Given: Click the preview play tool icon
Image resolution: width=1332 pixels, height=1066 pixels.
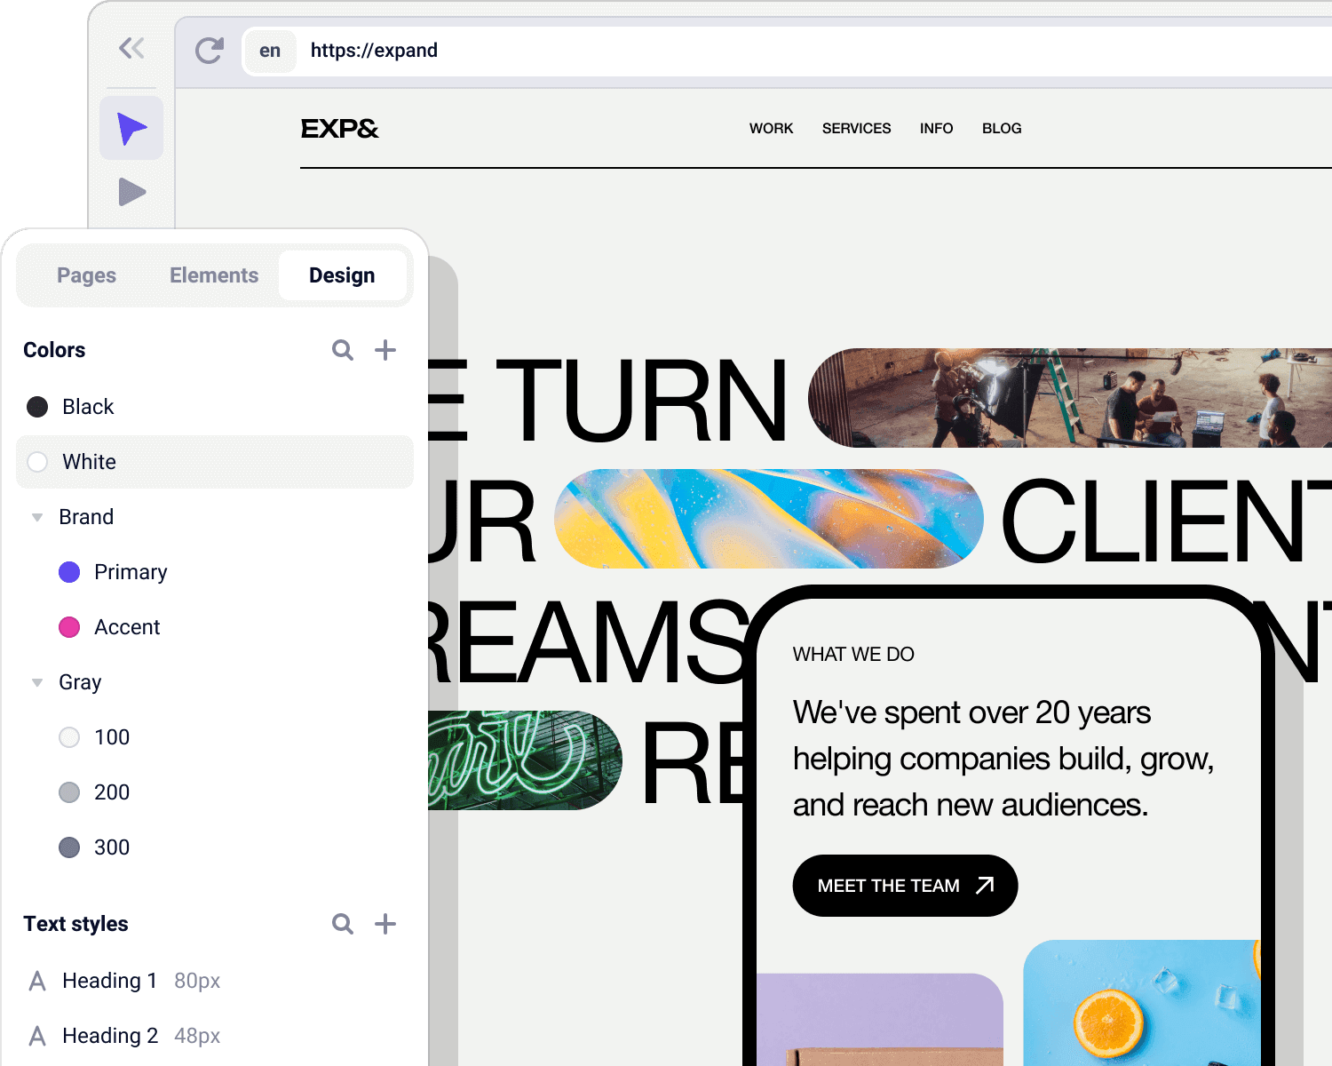Looking at the screenshot, I should 131,192.
